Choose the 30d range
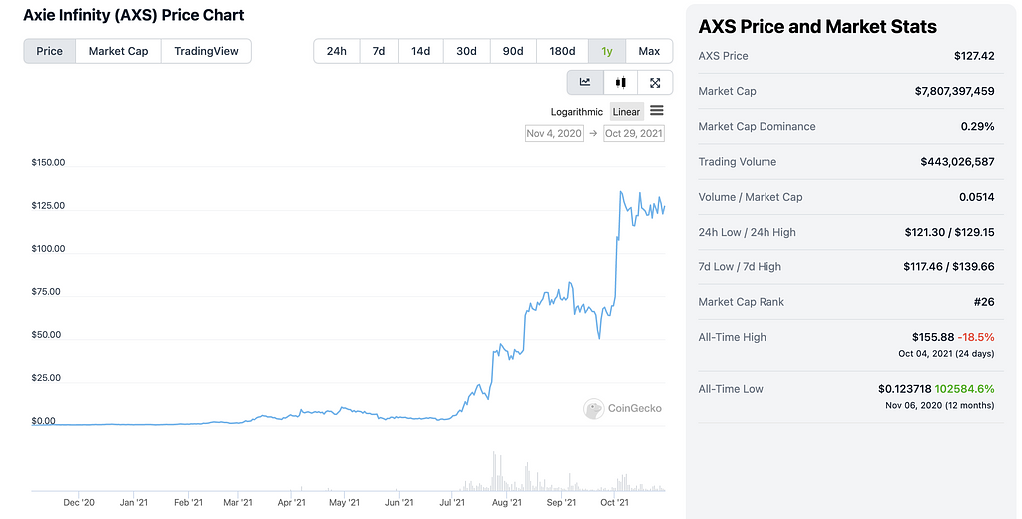 466,51
